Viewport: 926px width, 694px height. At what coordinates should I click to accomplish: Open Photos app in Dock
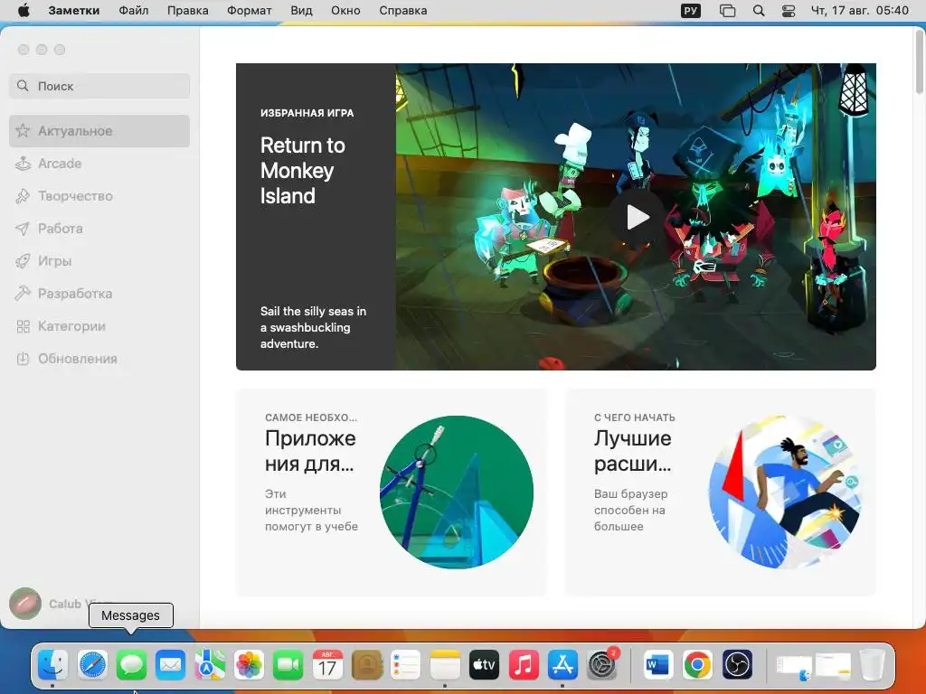(x=249, y=665)
